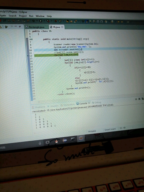Click the Open Task folder icon

click(71, 21)
